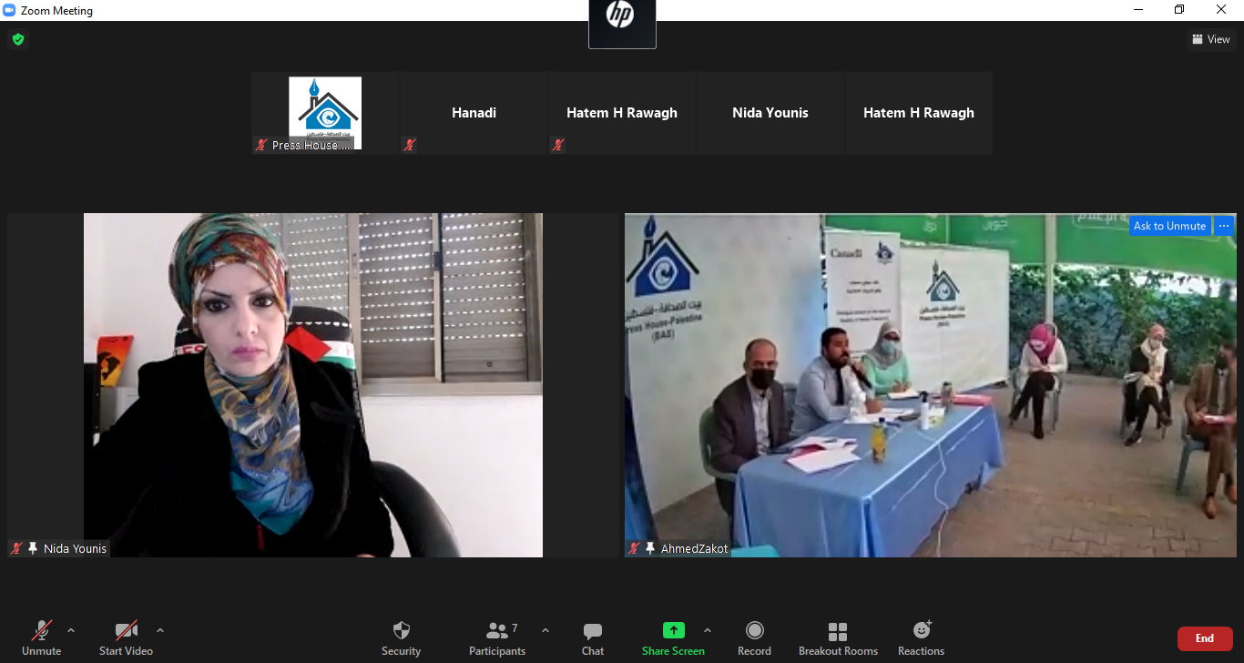Open the Participants panel
The image size is (1244, 663).
[x=497, y=637]
